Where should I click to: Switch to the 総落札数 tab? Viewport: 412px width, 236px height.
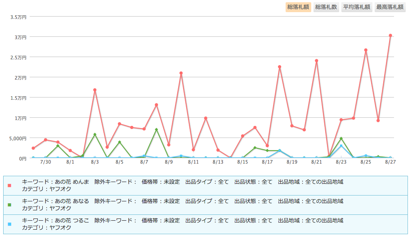[326, 7]
